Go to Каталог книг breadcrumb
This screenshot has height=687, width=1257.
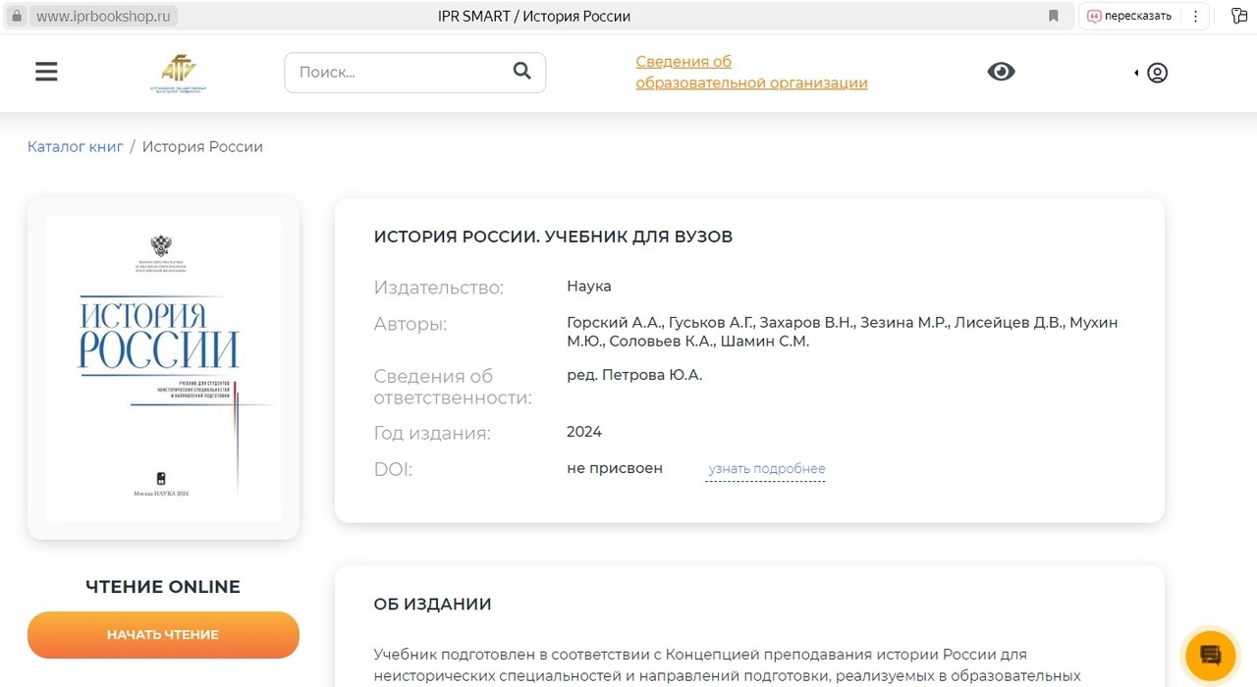pos(76,147)
